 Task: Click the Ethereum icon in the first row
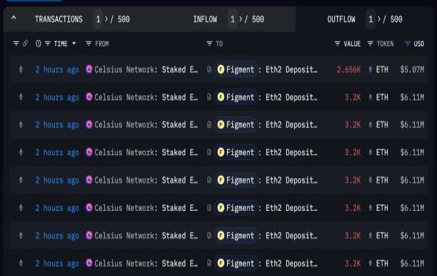(x=20, y=70)
